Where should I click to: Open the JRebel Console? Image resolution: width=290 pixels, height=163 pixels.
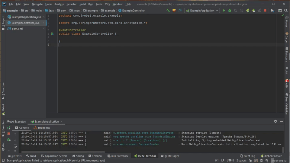(271, 156)
